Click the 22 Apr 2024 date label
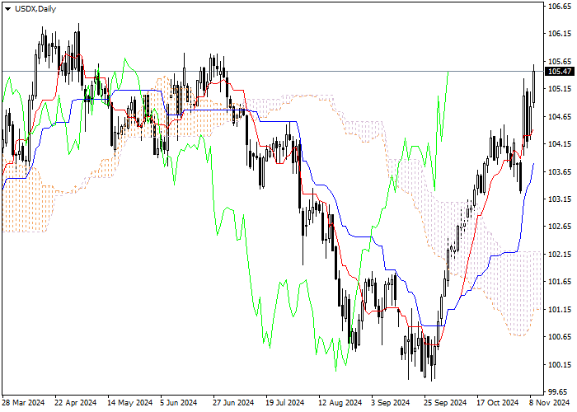Screen dimensions: 577x412 coord(76,403)
